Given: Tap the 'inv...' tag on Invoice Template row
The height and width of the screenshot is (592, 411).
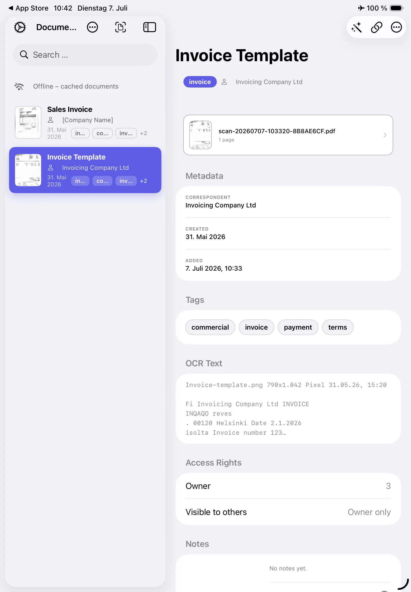Looking at the screenshot, I should click(126, 181).
